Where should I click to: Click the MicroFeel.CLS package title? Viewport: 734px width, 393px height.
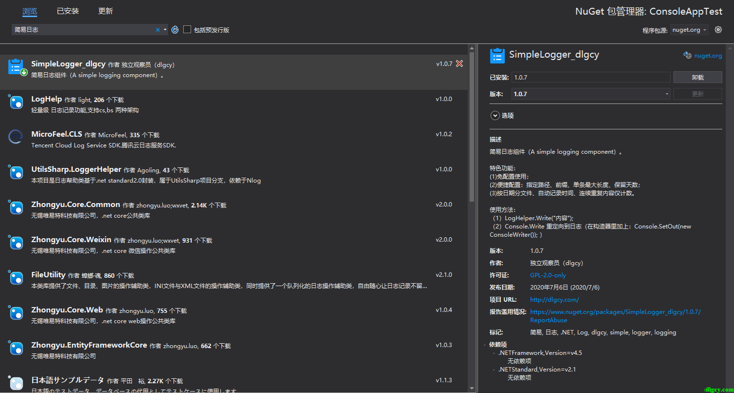pyautogui.click(x=57, y=134)
